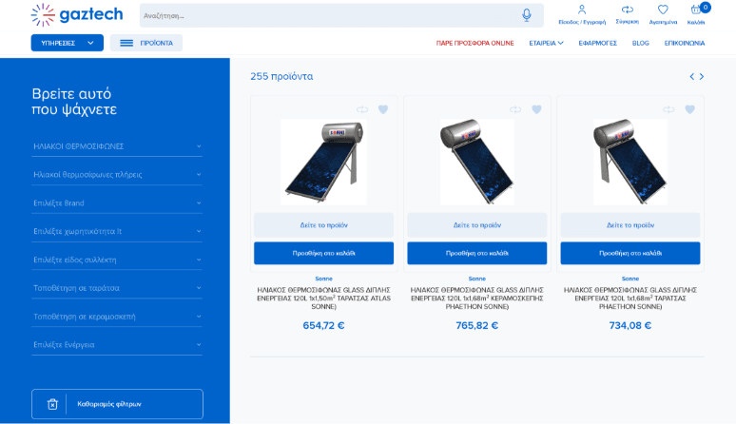Click the previous products arrow
Image resolution: width=736 pixels, height=424 pixels.
692,76
